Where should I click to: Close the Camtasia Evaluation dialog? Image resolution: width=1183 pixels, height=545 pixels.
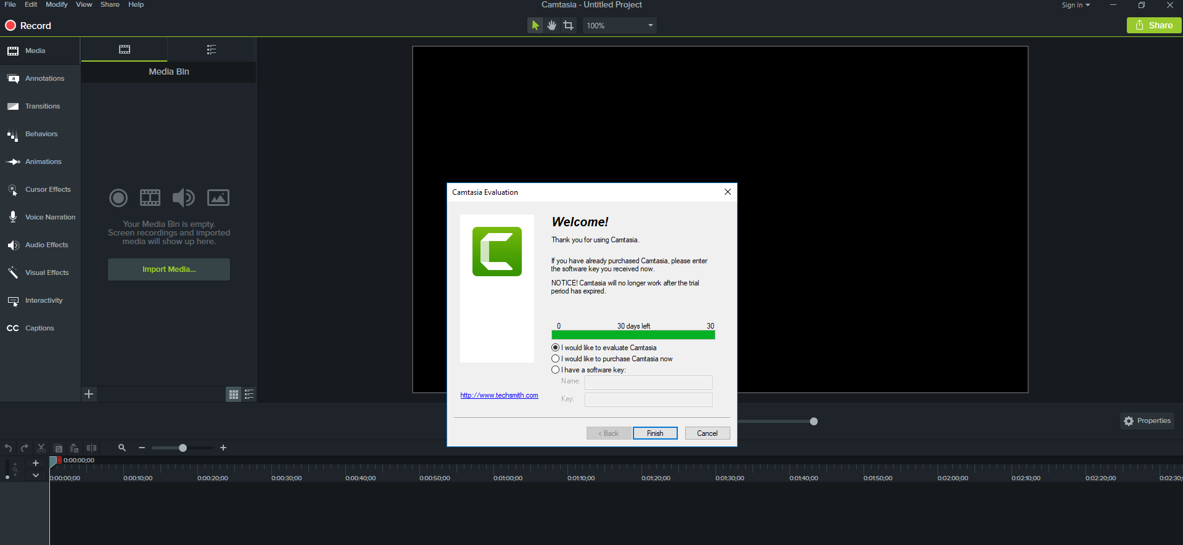(728, 192)
